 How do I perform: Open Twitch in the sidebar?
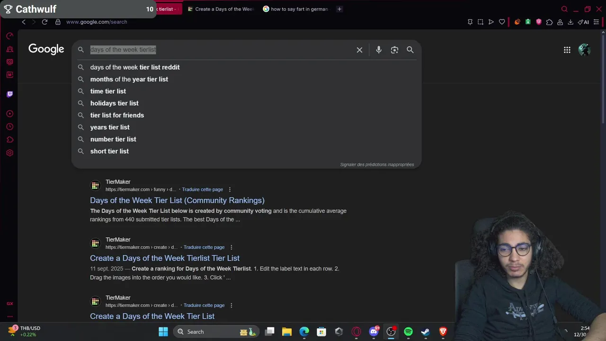tap(9, 94)
